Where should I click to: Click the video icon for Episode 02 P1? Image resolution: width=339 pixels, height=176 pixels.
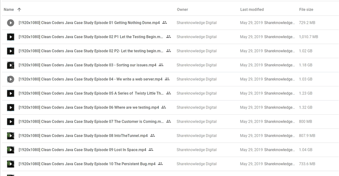(10, 37)
